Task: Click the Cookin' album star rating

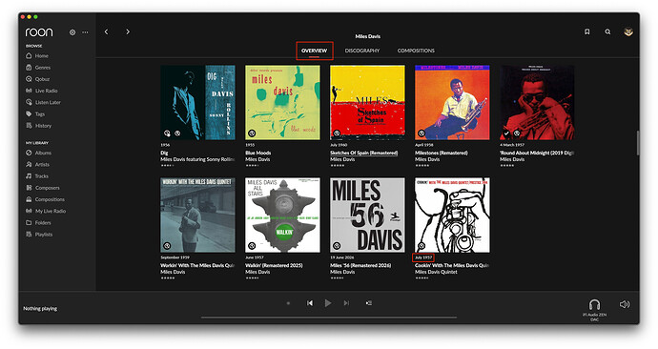Action: [422, 278]
